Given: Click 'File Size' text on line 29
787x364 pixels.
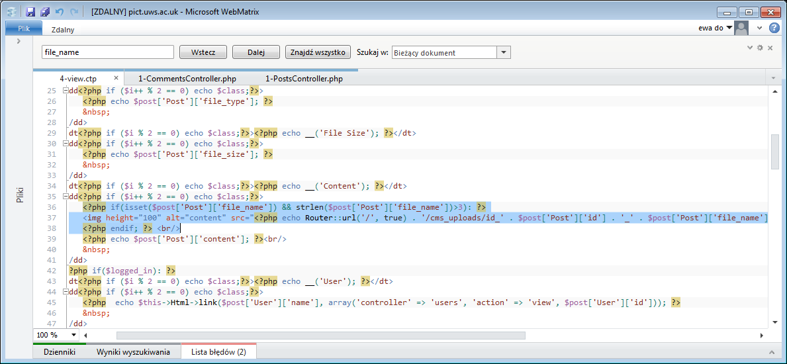Looking at the screenshot, I should tap(347, 133).
